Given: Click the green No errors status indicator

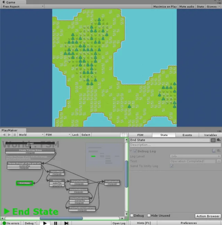Looking at the screenshot, I should [11, 223].
